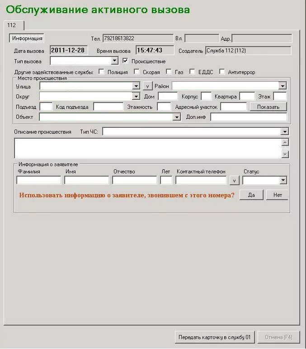Image resolution: width=306 pixels, height=349 pixels.
Task: Open the Улица dropdown
Action: tap(136, 86)
